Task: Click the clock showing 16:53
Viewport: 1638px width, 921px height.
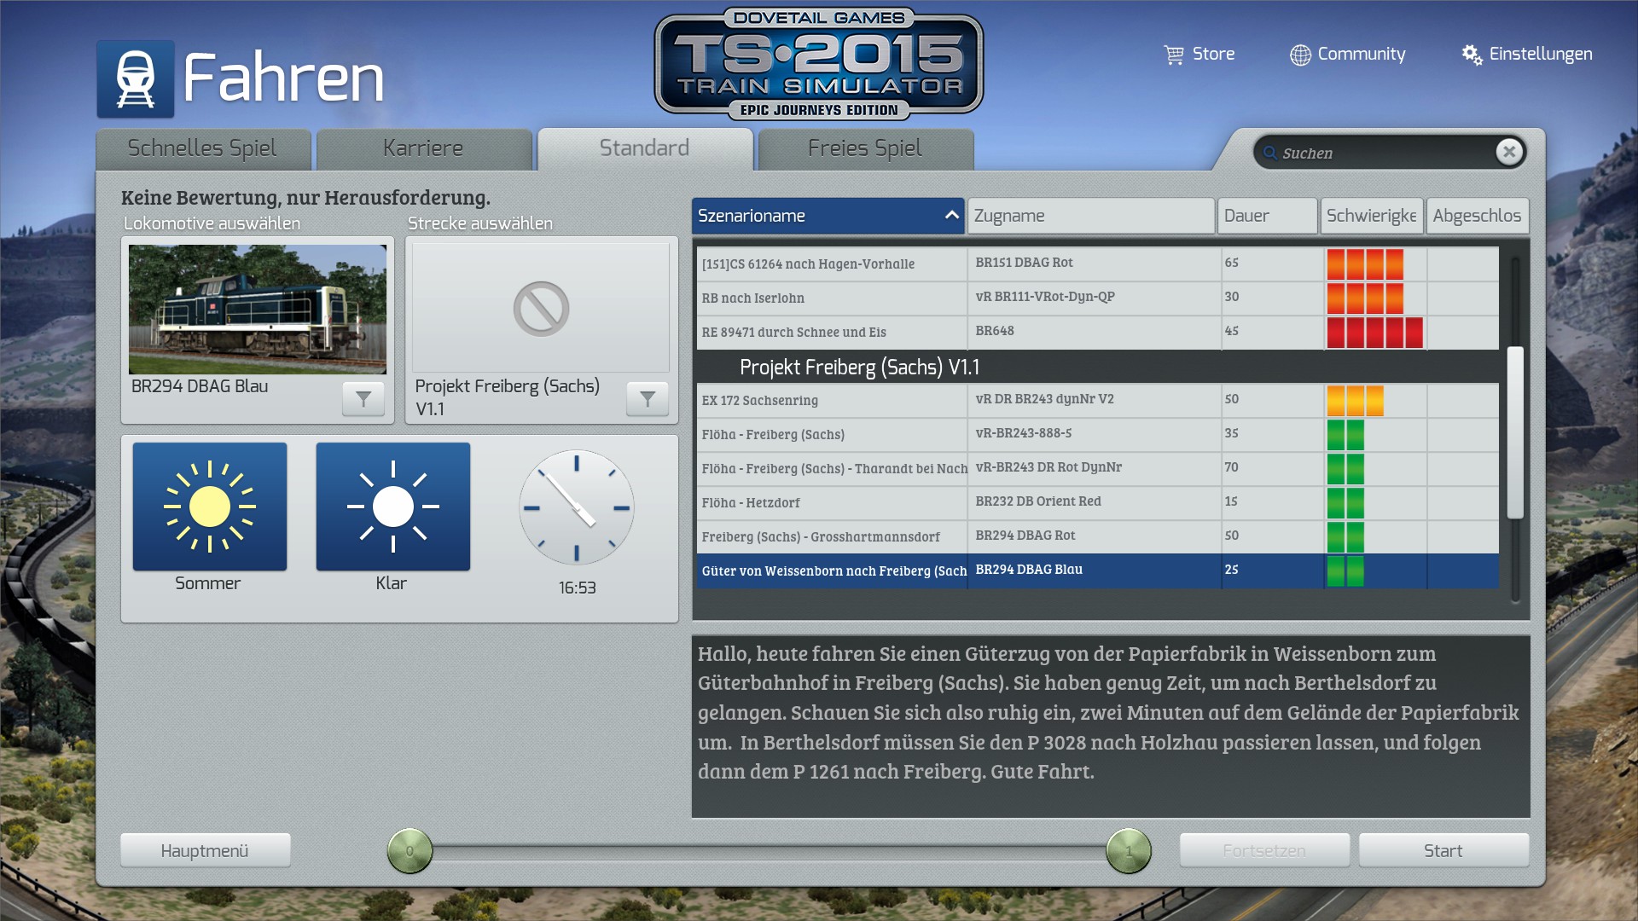Action: (x=577, y=508)
